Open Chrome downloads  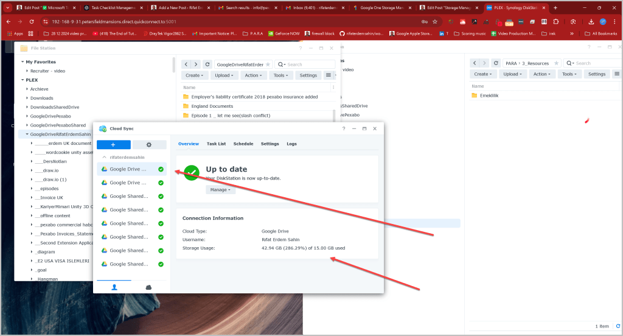click(x=591, y=21)
